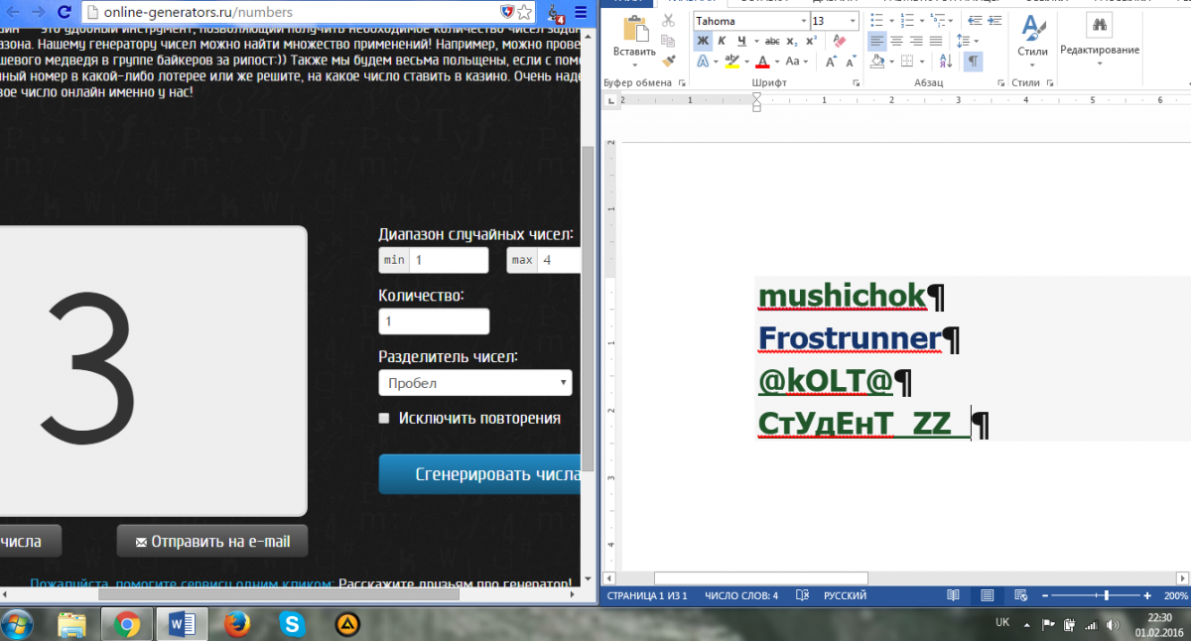Switch to Web Layout view icon
The width and height of the screenshot is (1191, 641).
click(x=1021, y=595)
